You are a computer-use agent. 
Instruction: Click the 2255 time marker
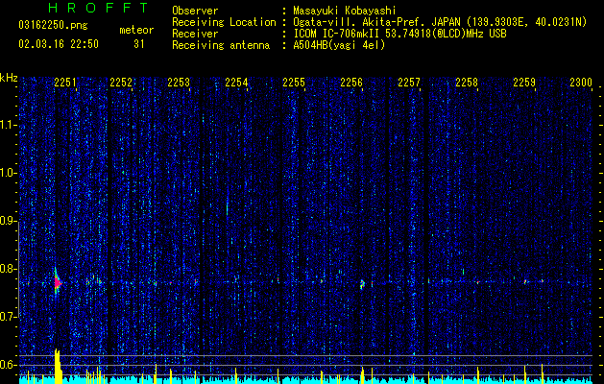click(x=294, y=83)
